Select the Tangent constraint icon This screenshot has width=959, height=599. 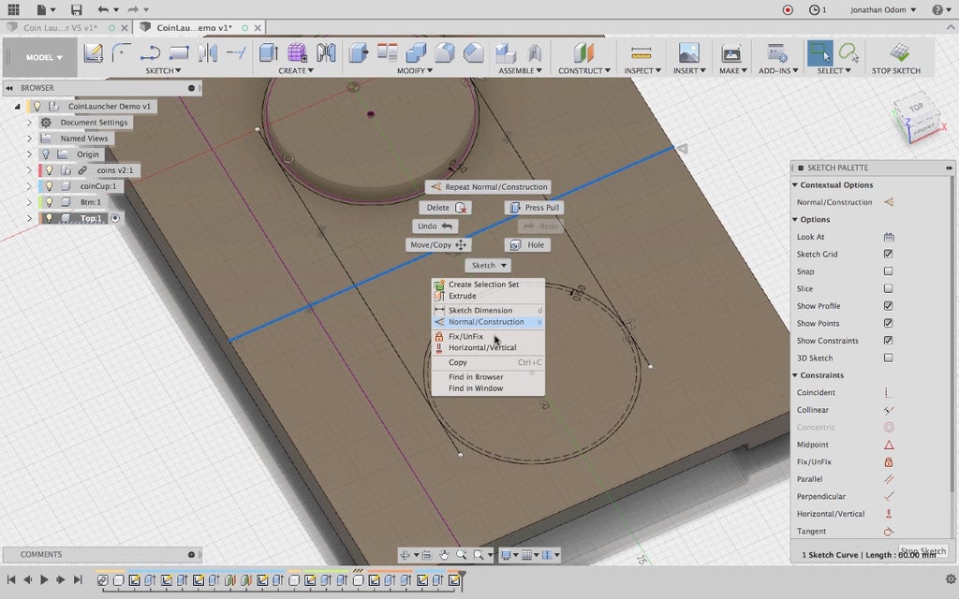(889, 532)
